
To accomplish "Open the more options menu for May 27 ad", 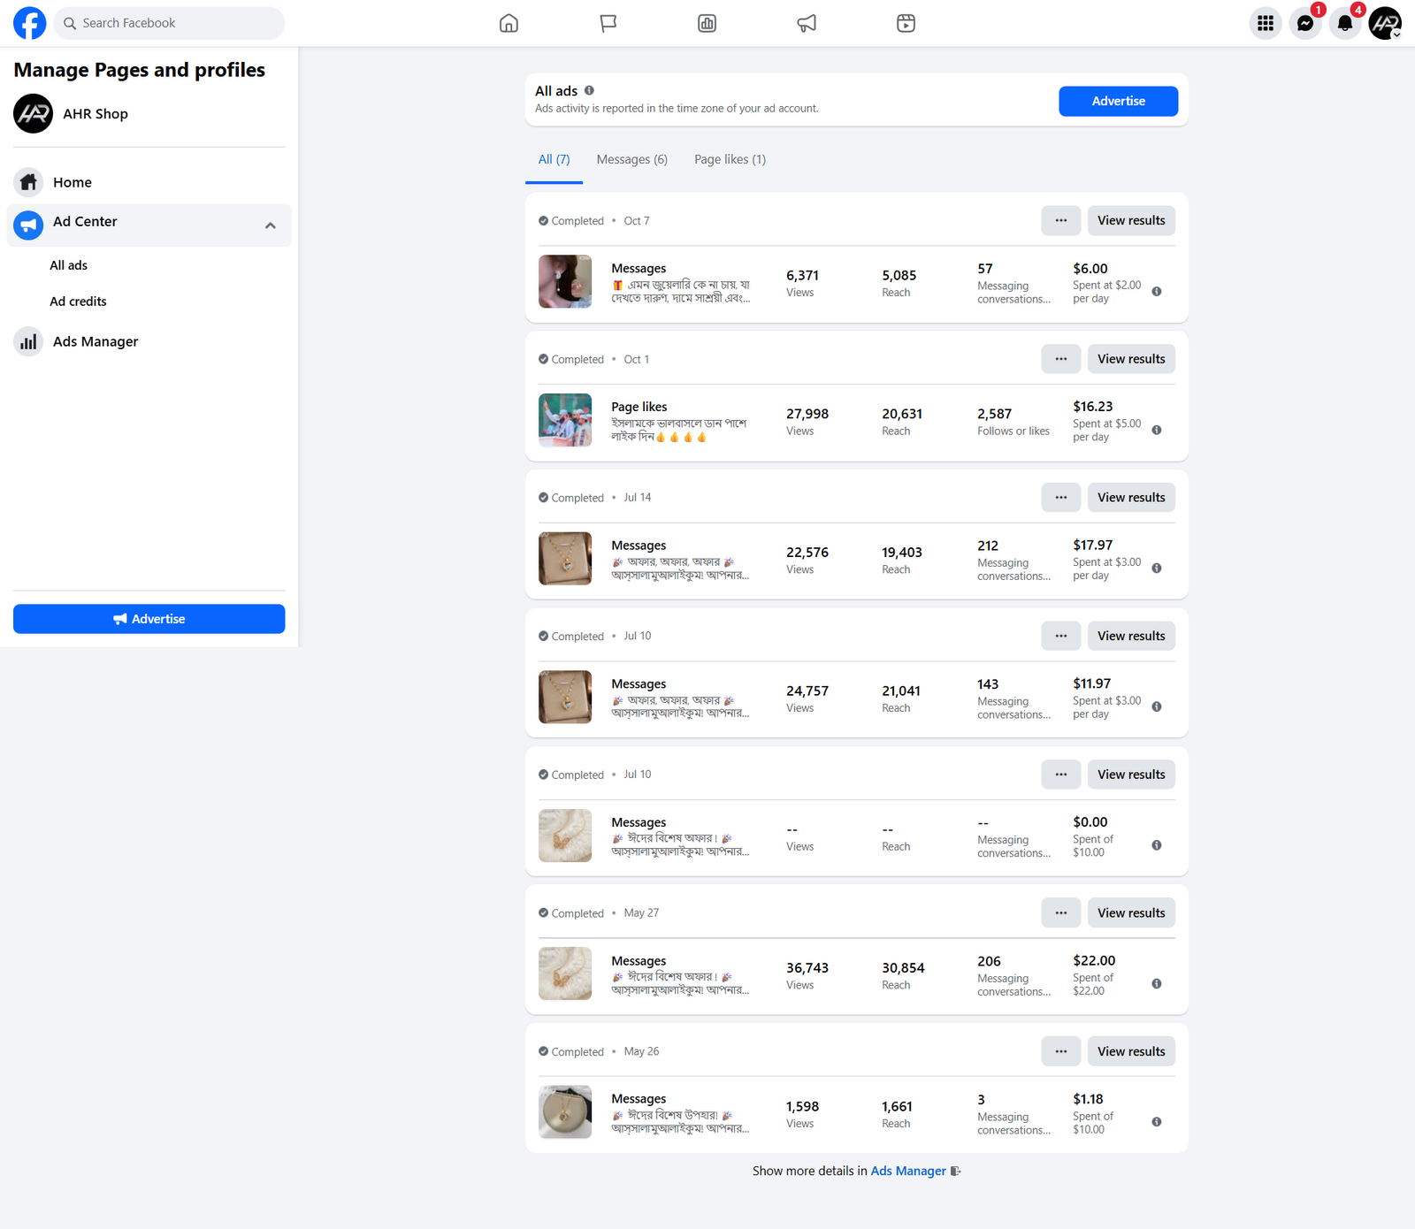I will pos(1060,913).
